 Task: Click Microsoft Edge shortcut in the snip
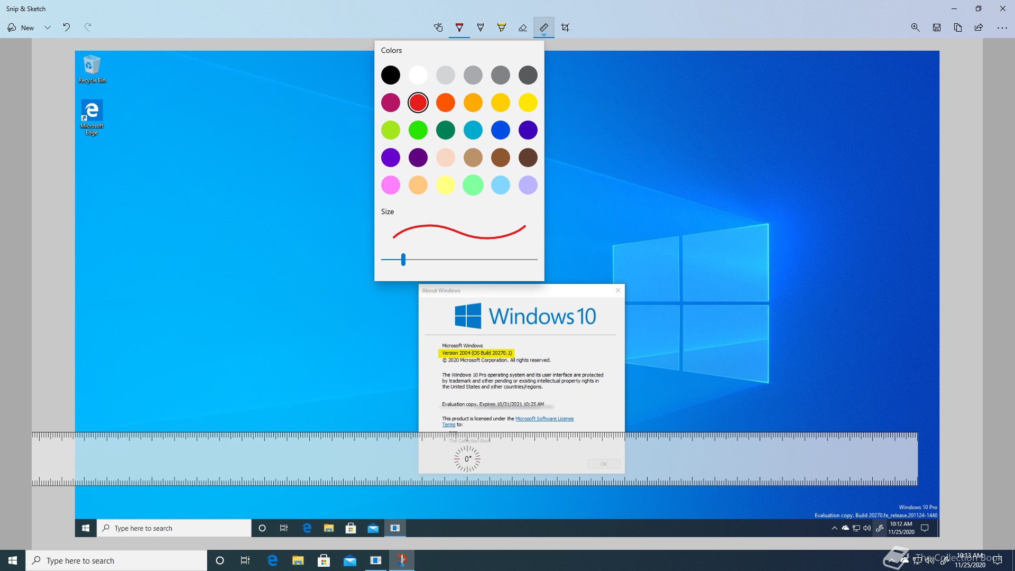pos(92,118)
